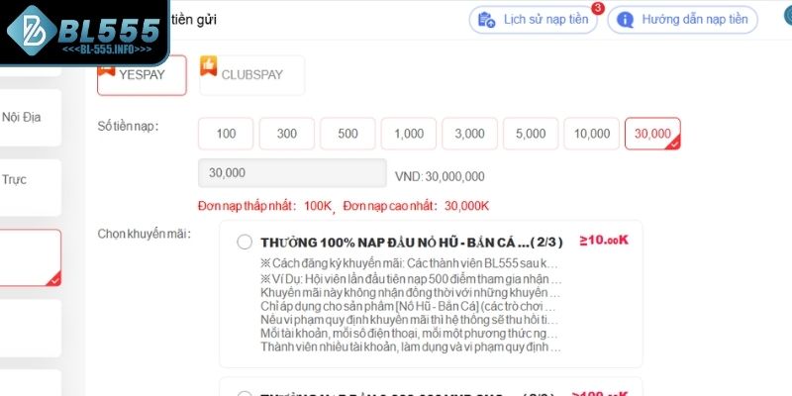Viewport: 792px width, 396px height.
Task: Choose the 5,000 deposit amount
Action: click(x=531, y=134)
